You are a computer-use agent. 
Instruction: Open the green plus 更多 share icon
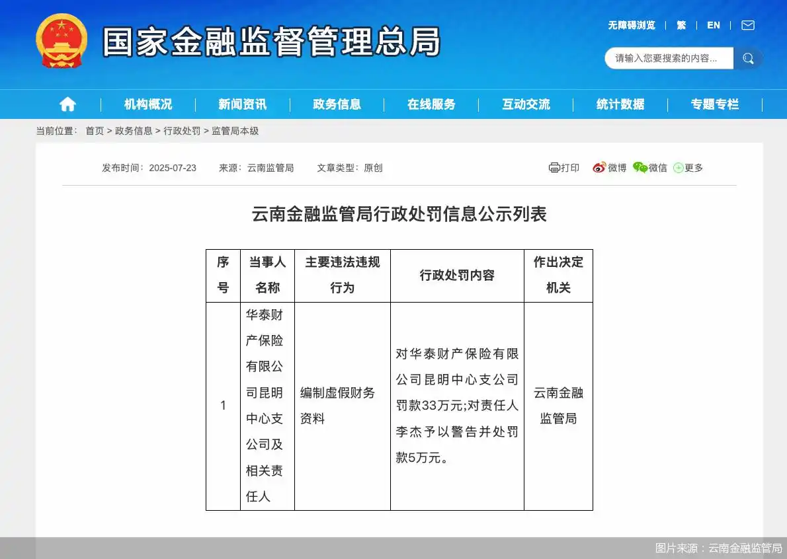pyautogui.click(x=678, y=168)
